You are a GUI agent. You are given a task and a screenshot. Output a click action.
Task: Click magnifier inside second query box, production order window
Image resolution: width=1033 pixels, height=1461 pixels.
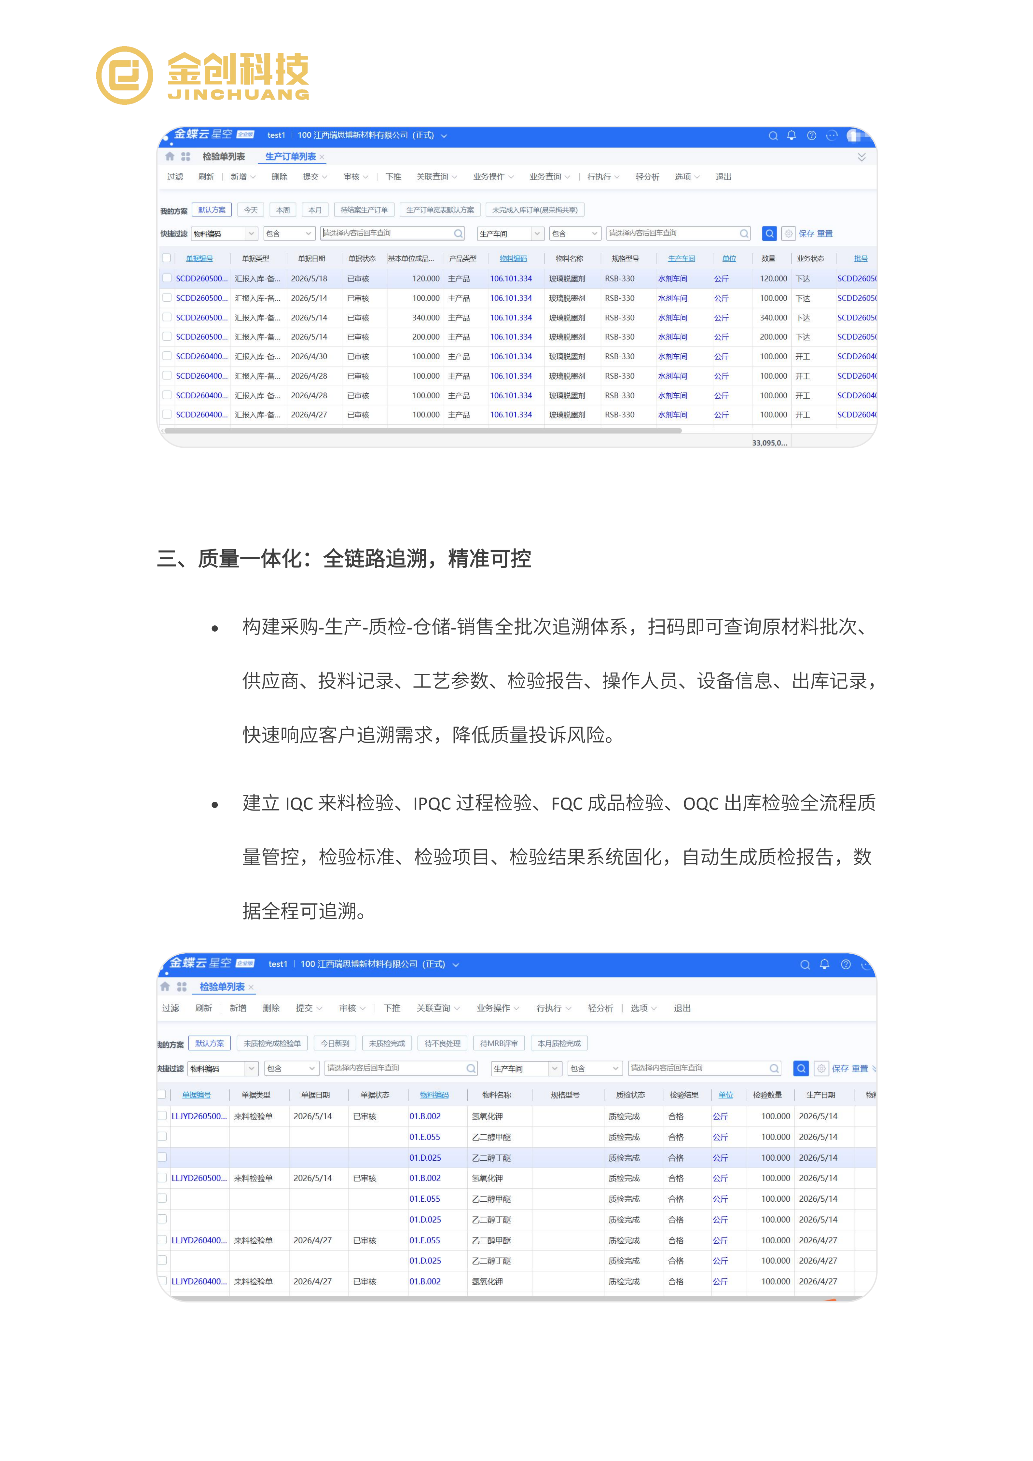coord(743,234)
